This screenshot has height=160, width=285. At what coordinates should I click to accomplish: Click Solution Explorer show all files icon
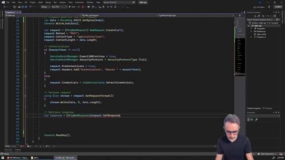coord(275,16)
